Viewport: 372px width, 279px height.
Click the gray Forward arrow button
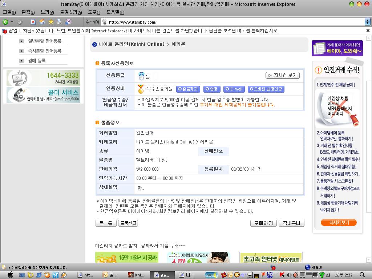tap(20, 22)
